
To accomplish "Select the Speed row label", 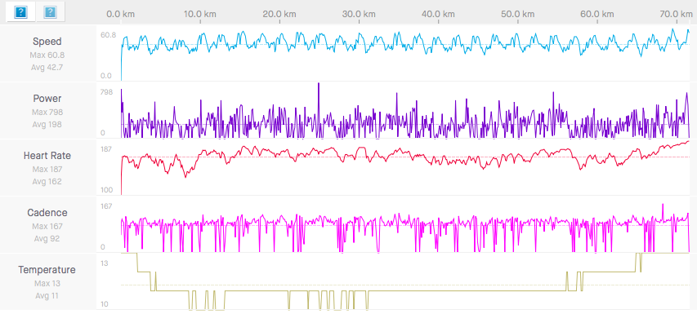I will point(47,42).
